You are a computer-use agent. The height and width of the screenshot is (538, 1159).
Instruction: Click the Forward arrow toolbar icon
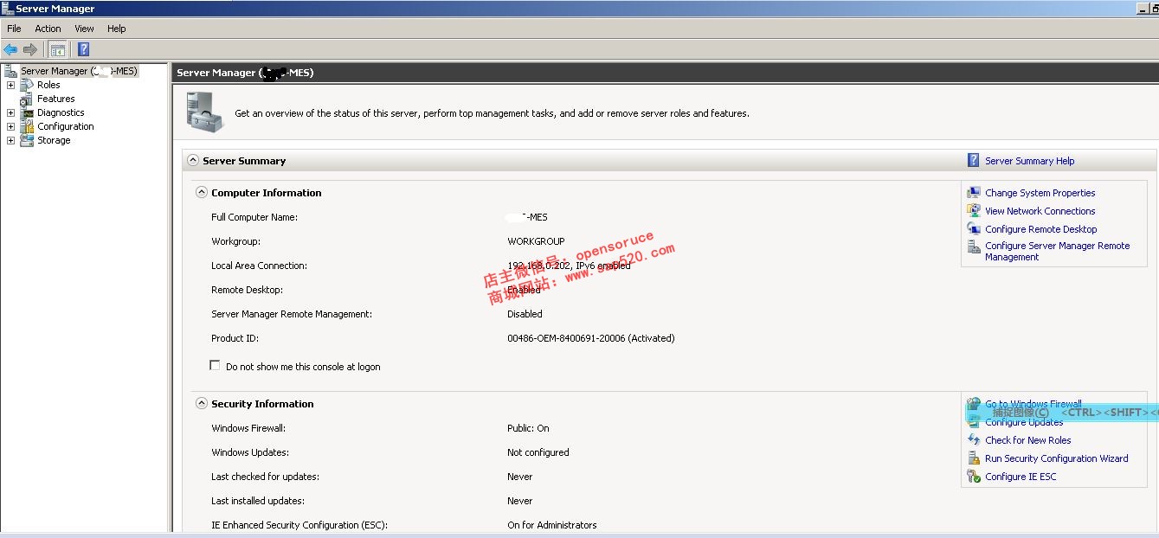(30, 49)
